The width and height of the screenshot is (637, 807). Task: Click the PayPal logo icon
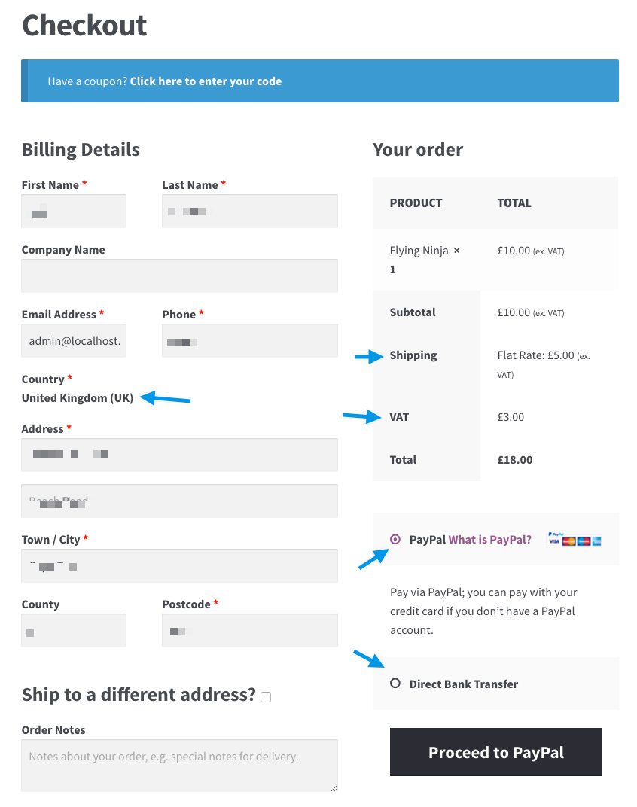(556, 534)
